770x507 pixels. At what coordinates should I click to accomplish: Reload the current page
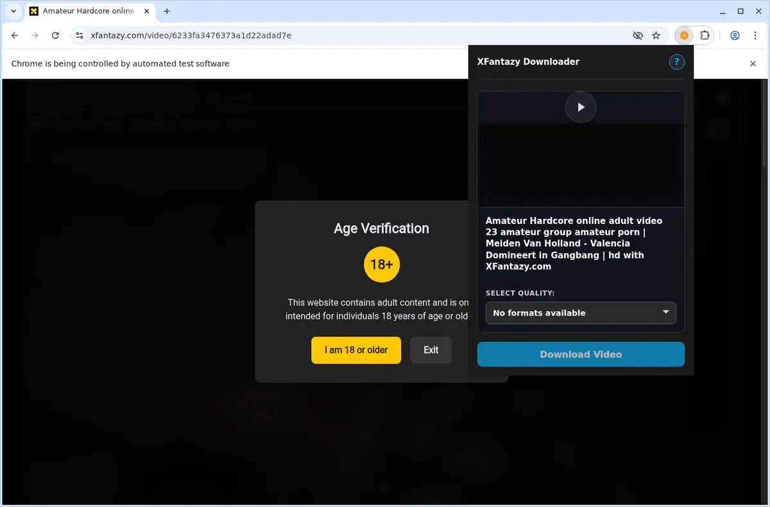(x=55, y=35)
